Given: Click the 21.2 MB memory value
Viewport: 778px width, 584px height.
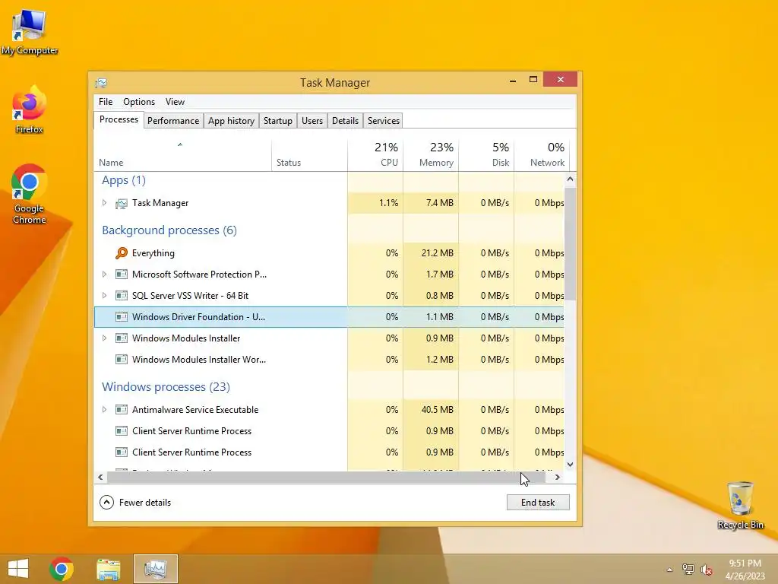Looking at the screenshot, I should click(x=437, y=253).
